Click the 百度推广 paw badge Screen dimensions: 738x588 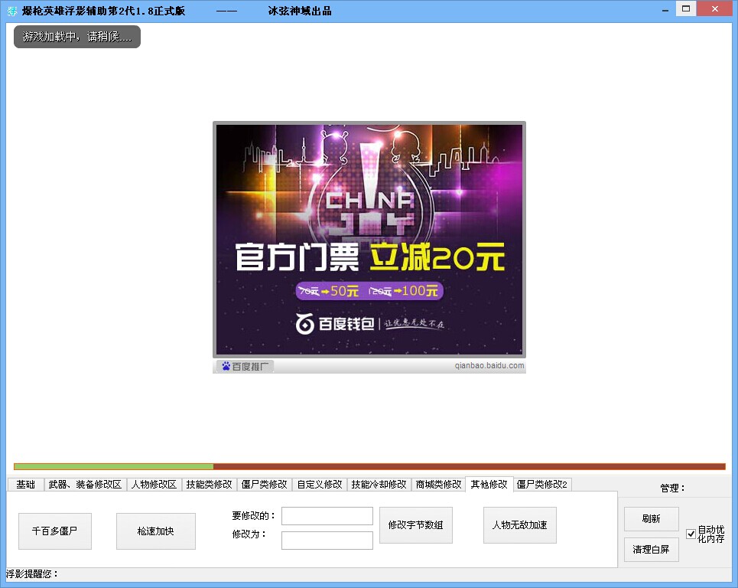click(x=245, y=366)
